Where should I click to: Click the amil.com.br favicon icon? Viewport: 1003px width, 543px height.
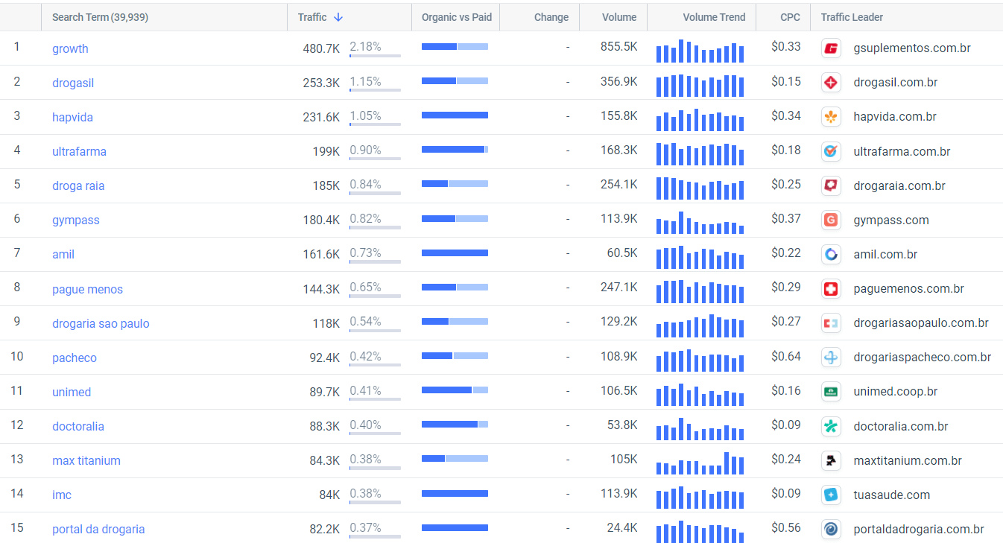pyautogui.click(x=831, y=254)
